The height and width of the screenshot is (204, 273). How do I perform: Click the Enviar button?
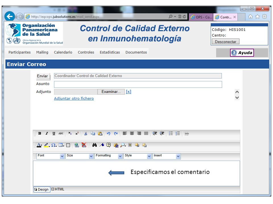pyautogui.click(x=43, y=76)
